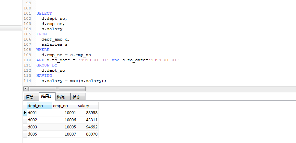The image size is (296, 143).
Task: Click the SELECT keyword on line 101
Action: 44,13
